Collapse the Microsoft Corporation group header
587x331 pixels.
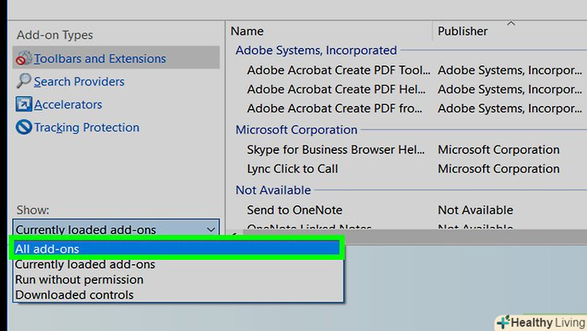point(296,129)
